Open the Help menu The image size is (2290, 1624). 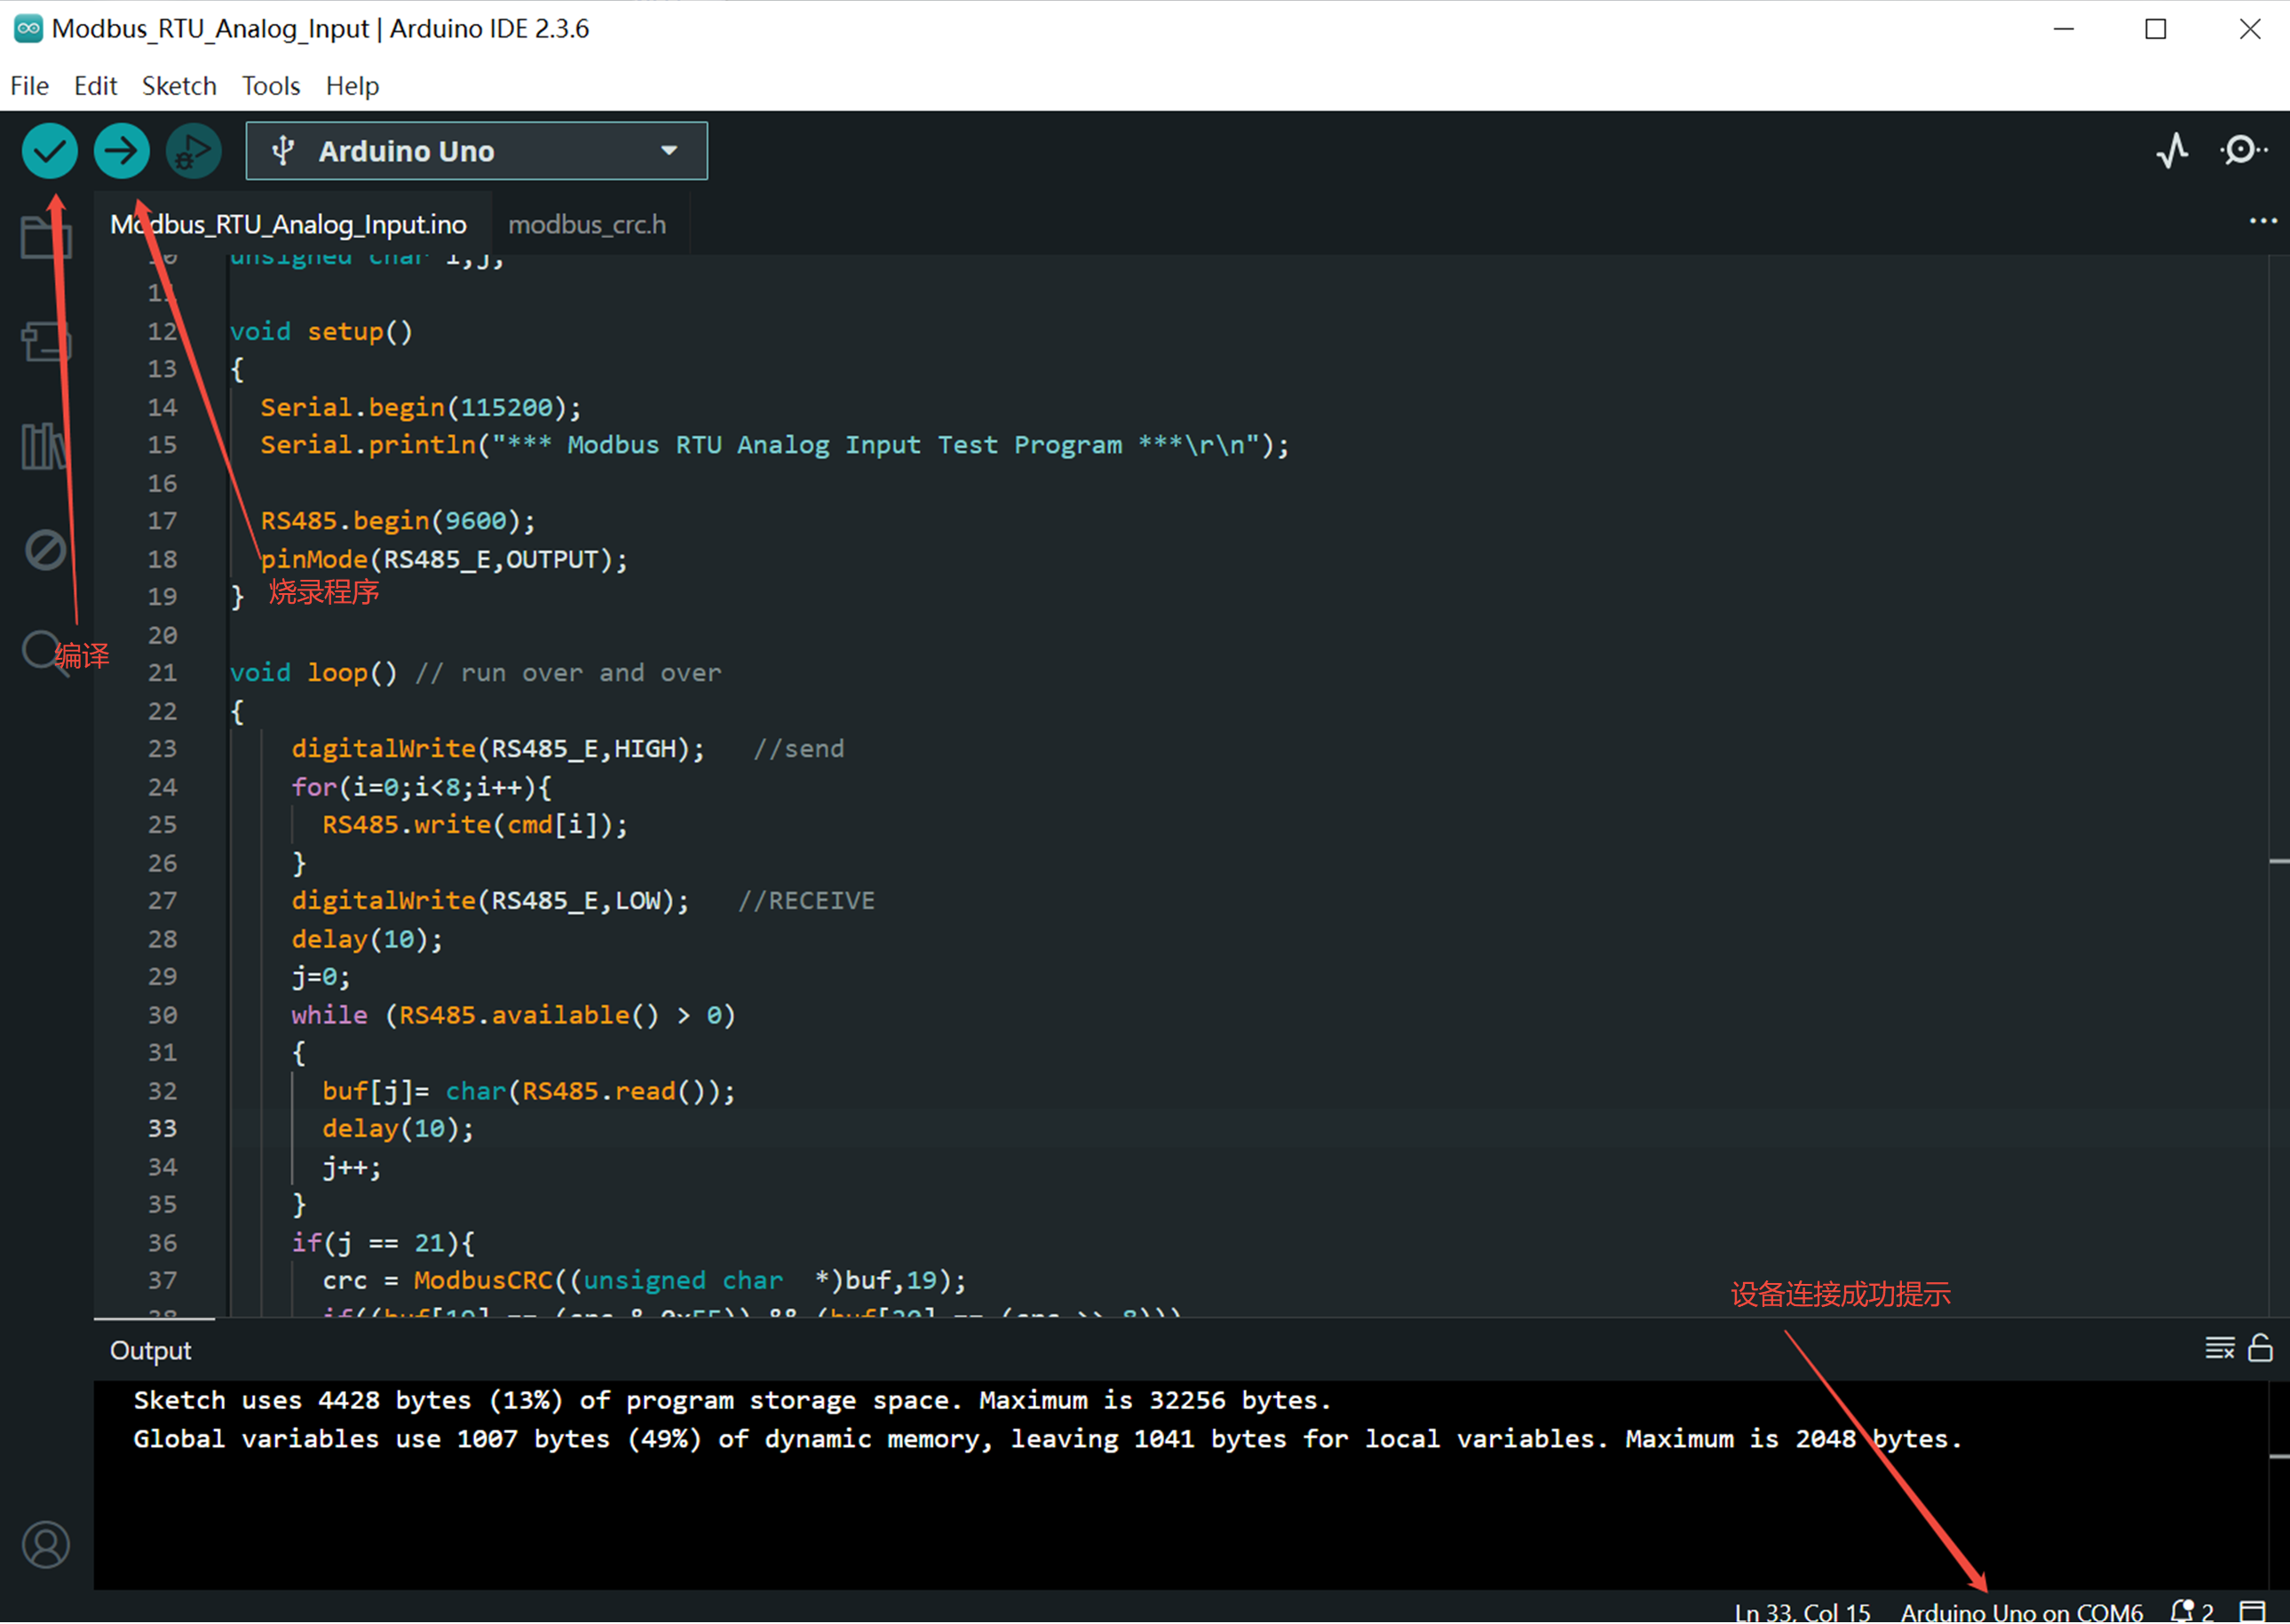pos(352,86)
